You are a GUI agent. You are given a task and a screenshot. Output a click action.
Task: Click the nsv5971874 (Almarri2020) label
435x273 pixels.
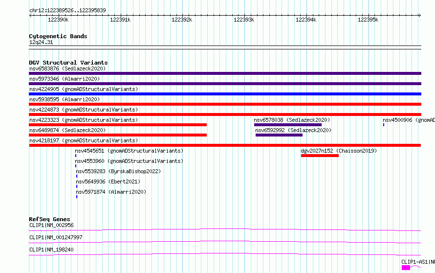click(111, 192)
